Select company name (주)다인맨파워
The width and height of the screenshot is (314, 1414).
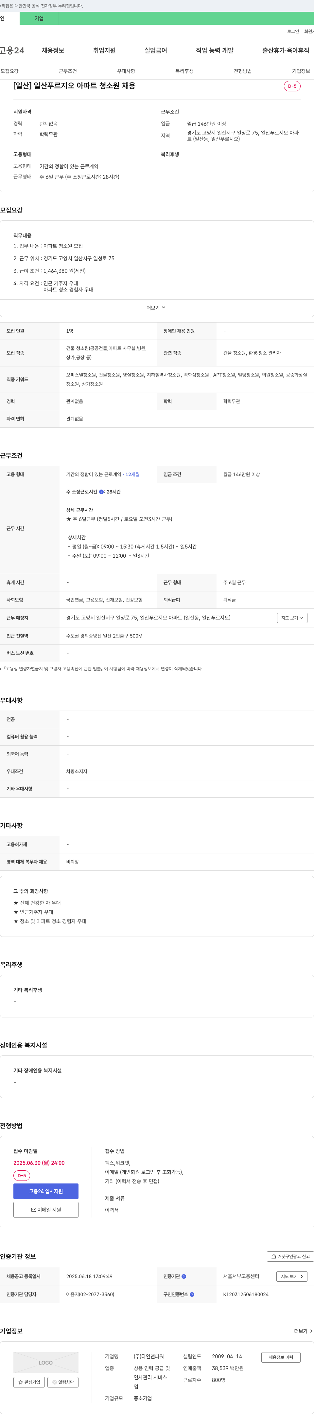point(148,1356)
